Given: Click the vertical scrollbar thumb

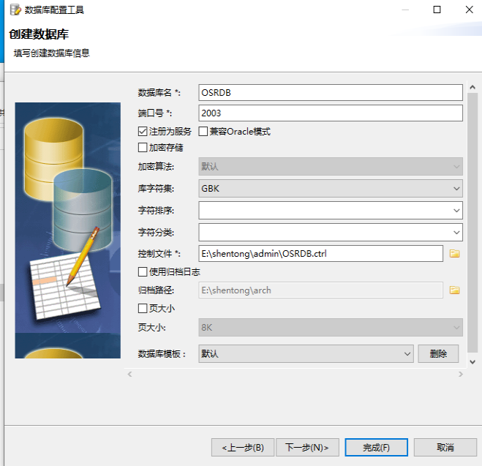Looking at the screenshot, I should tap(472, 222).
